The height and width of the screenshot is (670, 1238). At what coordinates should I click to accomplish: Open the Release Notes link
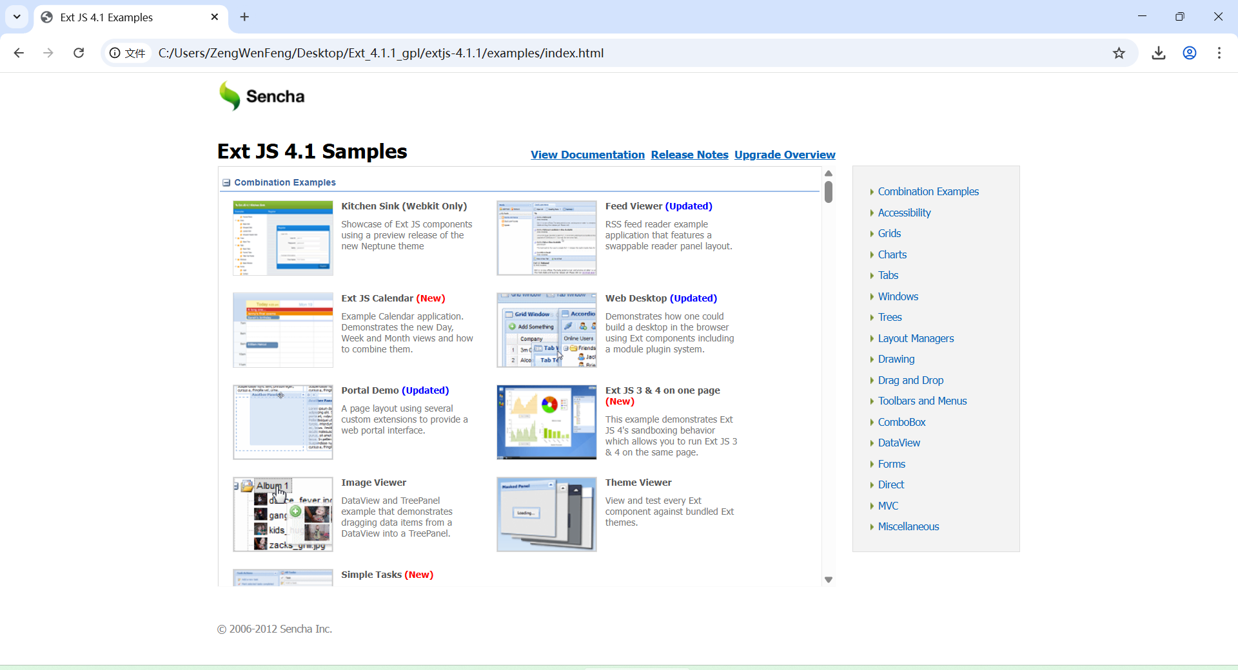(689, 155)
